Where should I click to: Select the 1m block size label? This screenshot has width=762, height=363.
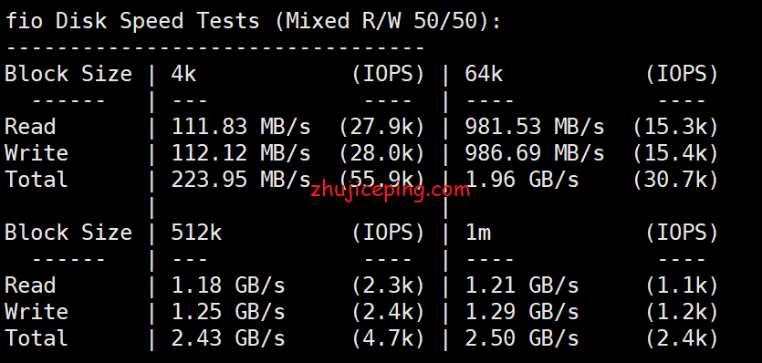click(477, 233)
